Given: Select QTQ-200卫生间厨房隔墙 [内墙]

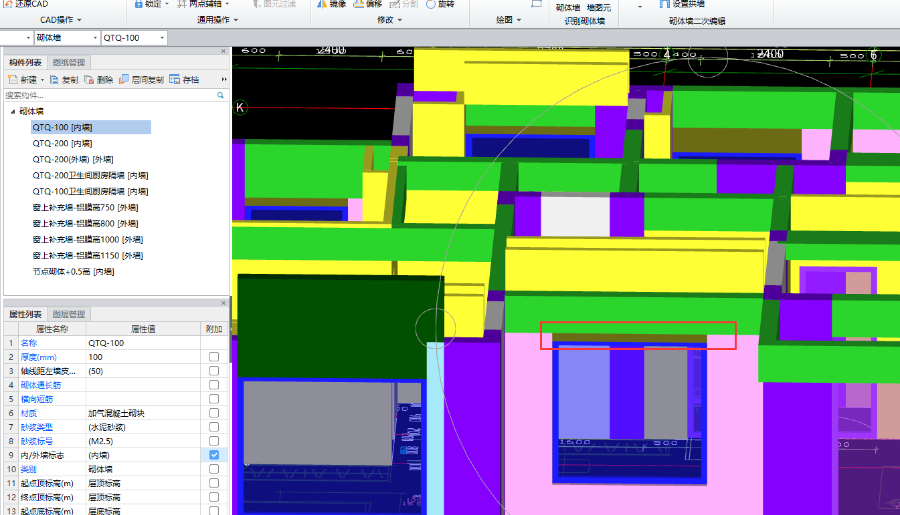Looking at the screenshot, I should tap(90, 176).
